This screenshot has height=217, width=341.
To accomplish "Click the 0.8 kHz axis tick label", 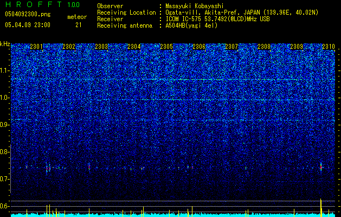I will 5,152.
